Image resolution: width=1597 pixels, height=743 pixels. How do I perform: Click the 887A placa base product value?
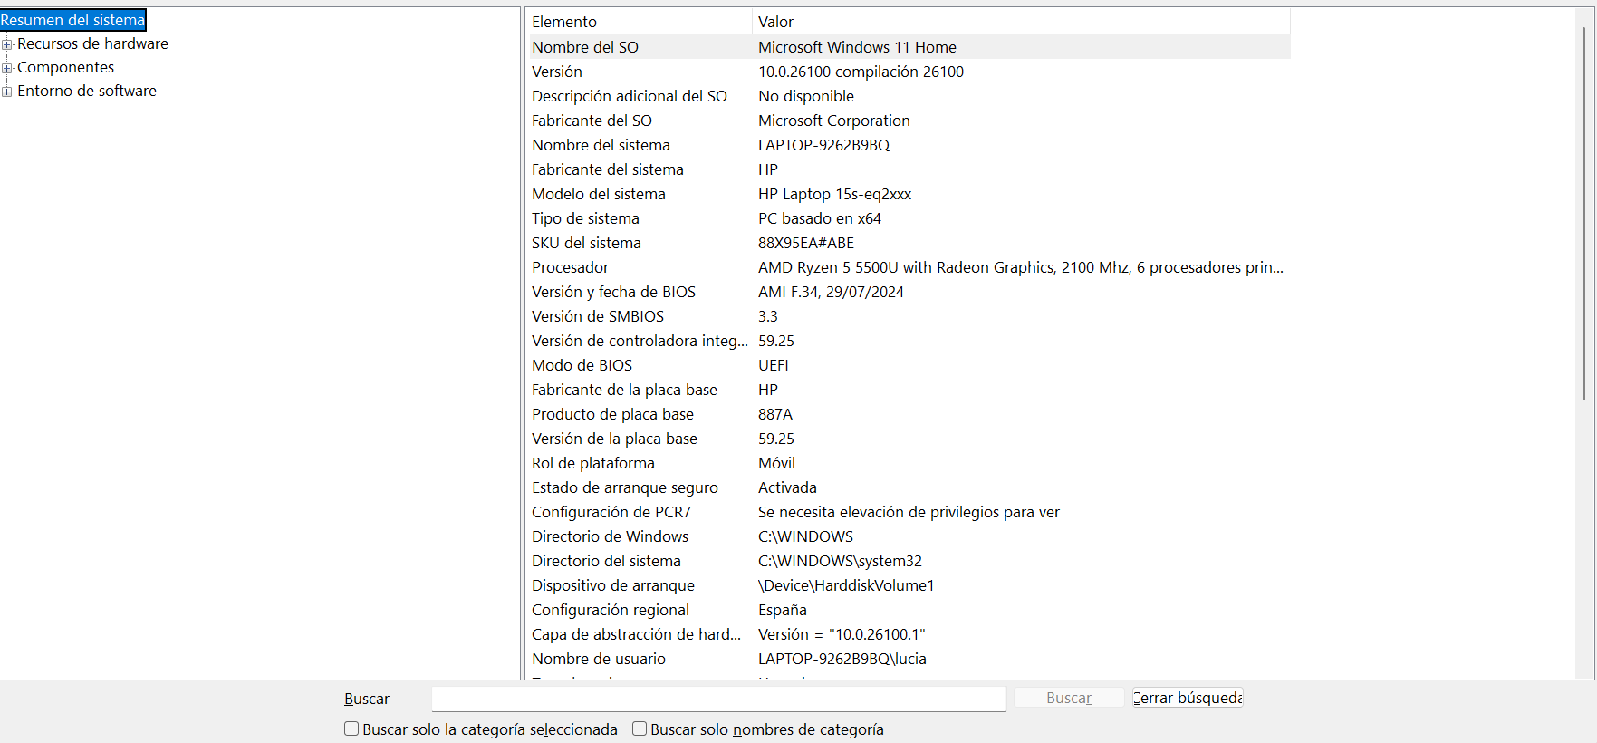coord(775,414)
